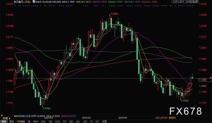
Task: Click the second chart axis icon at top right
Action: [x=194, y=1]
